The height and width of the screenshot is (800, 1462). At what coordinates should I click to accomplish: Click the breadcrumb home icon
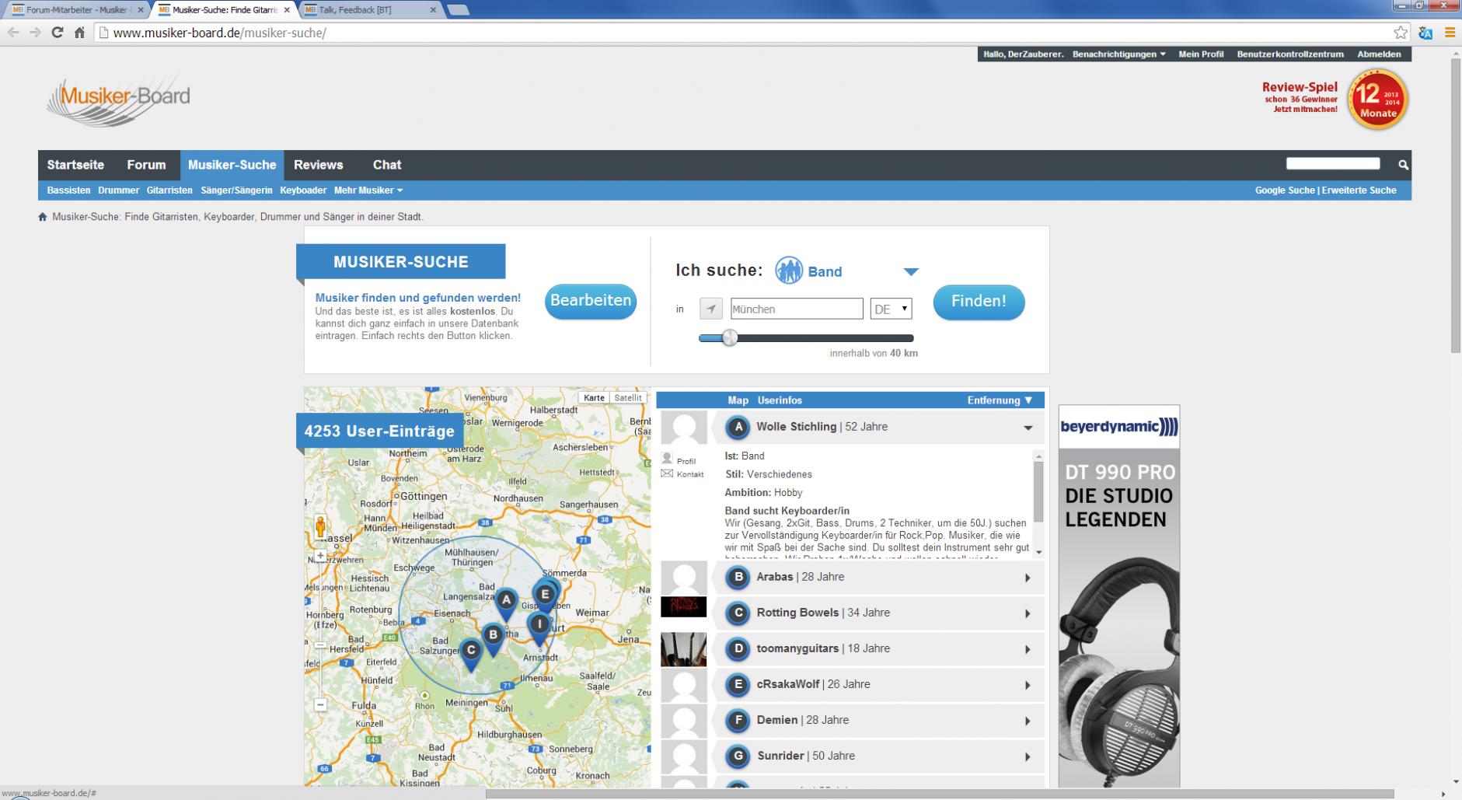[x=43, y=217]
